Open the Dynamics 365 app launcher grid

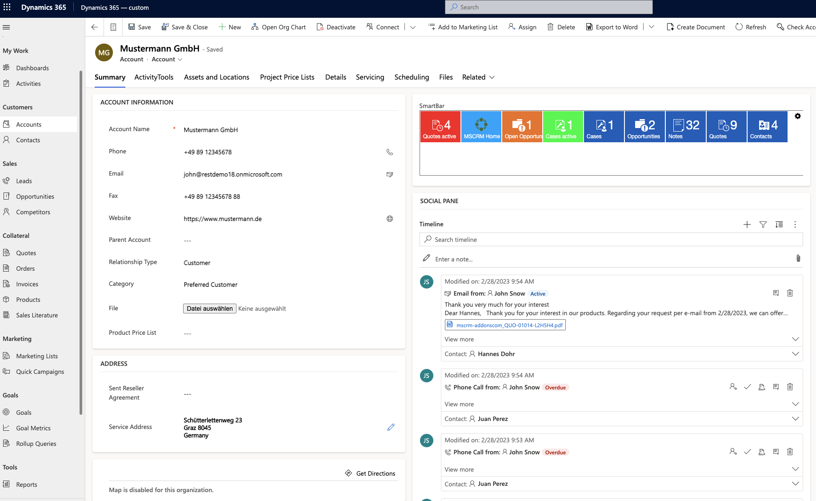7,7
